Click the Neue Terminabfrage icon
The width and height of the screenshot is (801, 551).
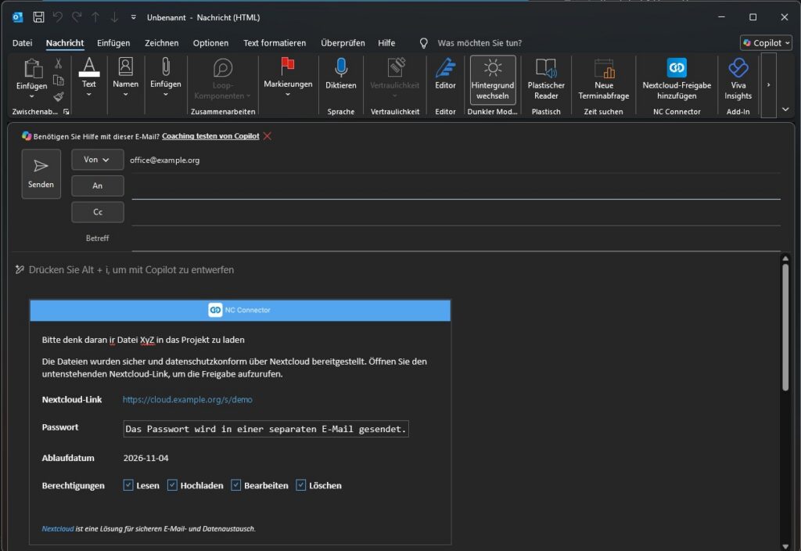(604, 68)
